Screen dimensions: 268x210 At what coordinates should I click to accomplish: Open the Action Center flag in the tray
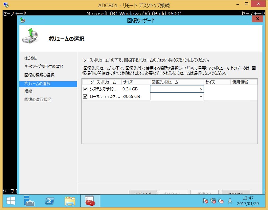point(205,201)
